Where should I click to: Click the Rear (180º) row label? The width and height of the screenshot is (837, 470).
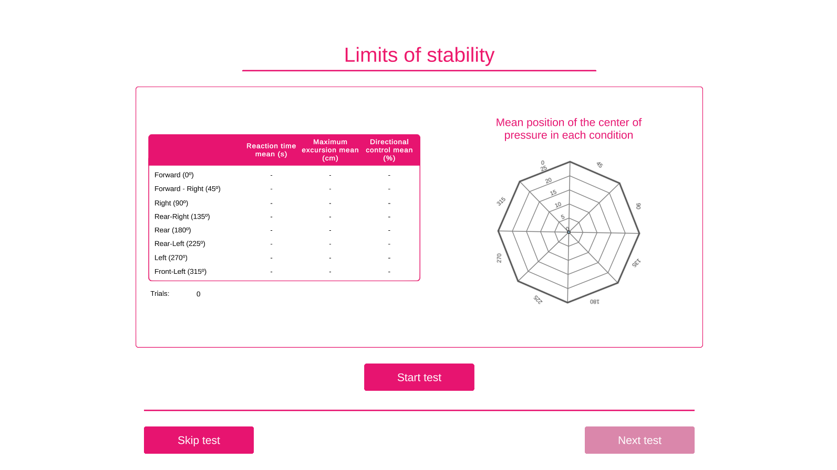172,230
